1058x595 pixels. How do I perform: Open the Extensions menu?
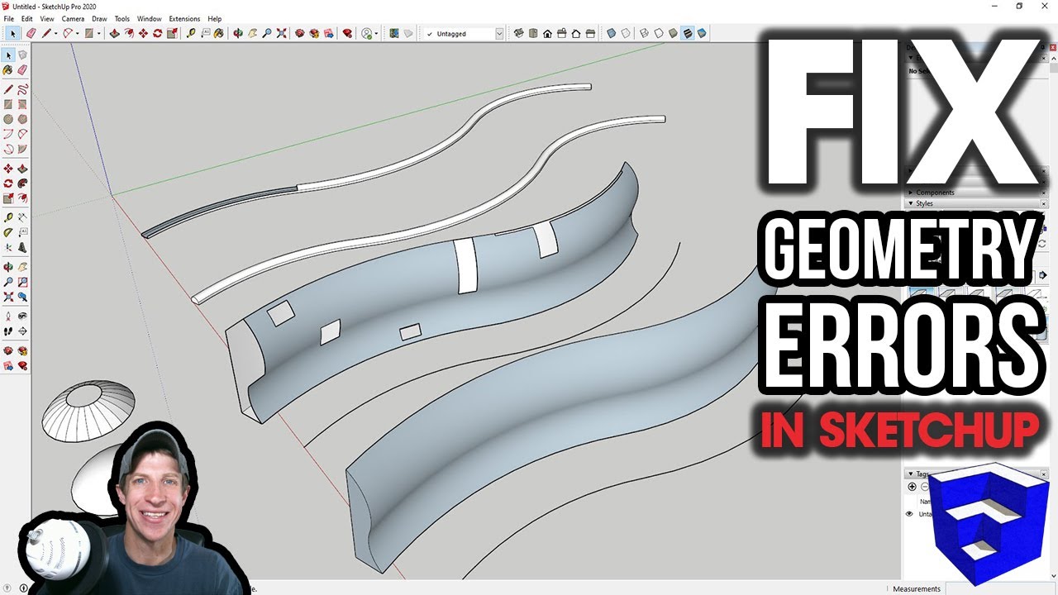coord(184,18)
